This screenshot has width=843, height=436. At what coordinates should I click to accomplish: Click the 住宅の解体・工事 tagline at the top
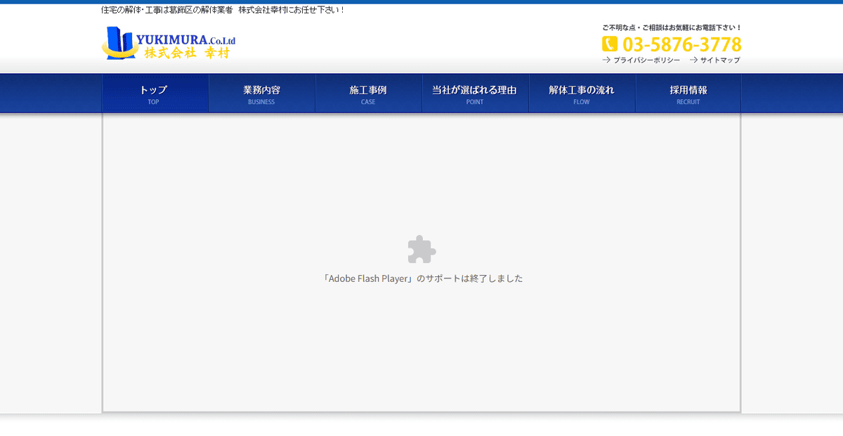(222, 9)
